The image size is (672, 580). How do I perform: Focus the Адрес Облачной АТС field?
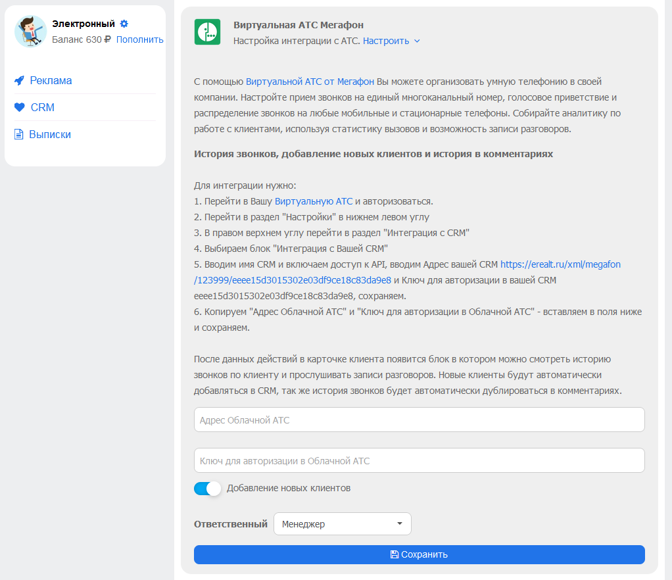(x=419, y=420)
